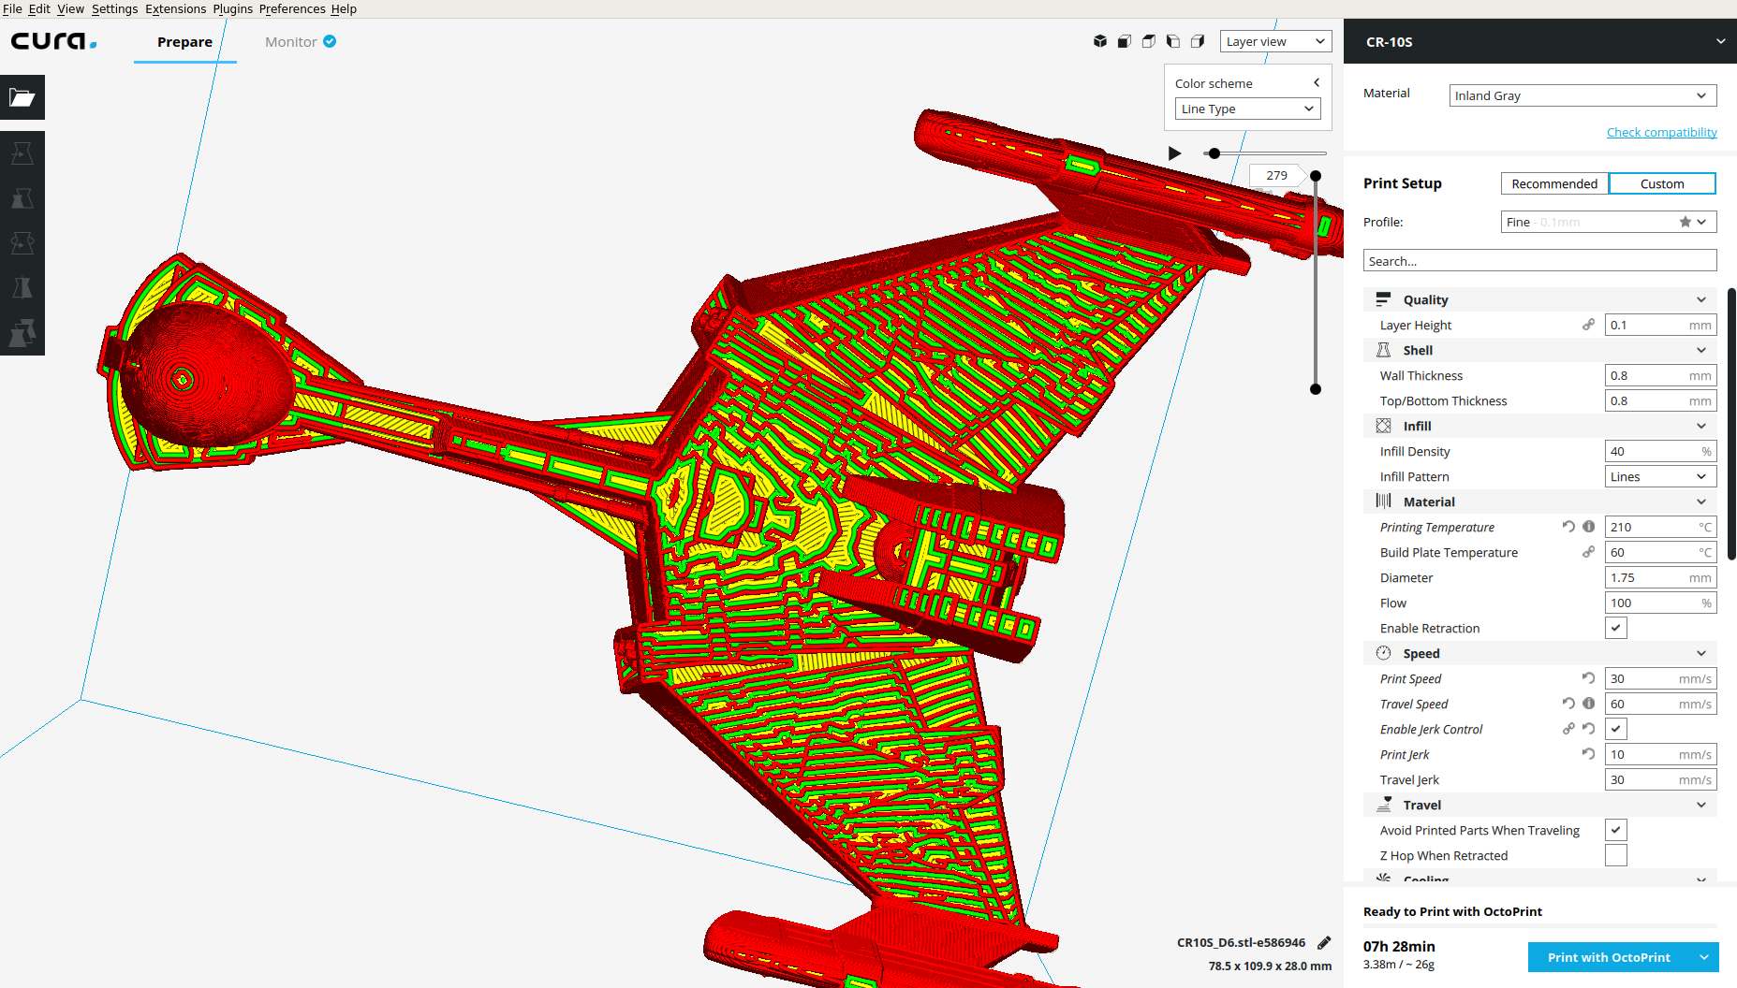Click the link icon beside Enable Jerk Control
The image size is (1737, 988).
pos(1568,729)
